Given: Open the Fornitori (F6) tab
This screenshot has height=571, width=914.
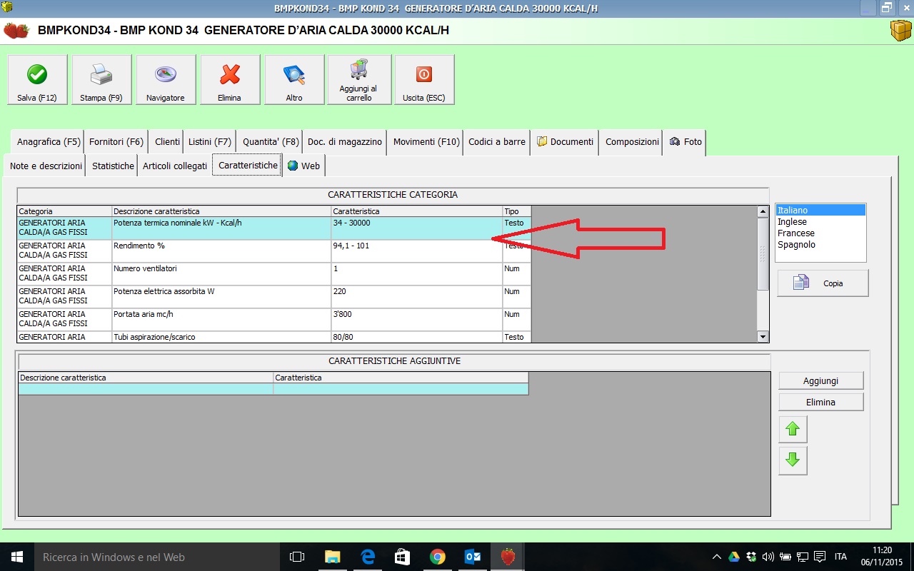Looking at the screenshot, I should point(116,142).
